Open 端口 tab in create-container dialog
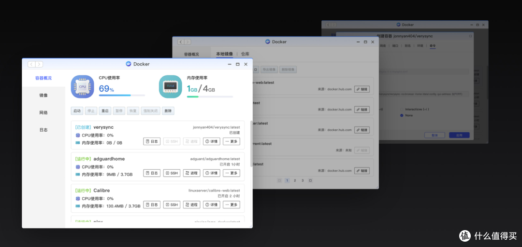 (x=395, y=45)
